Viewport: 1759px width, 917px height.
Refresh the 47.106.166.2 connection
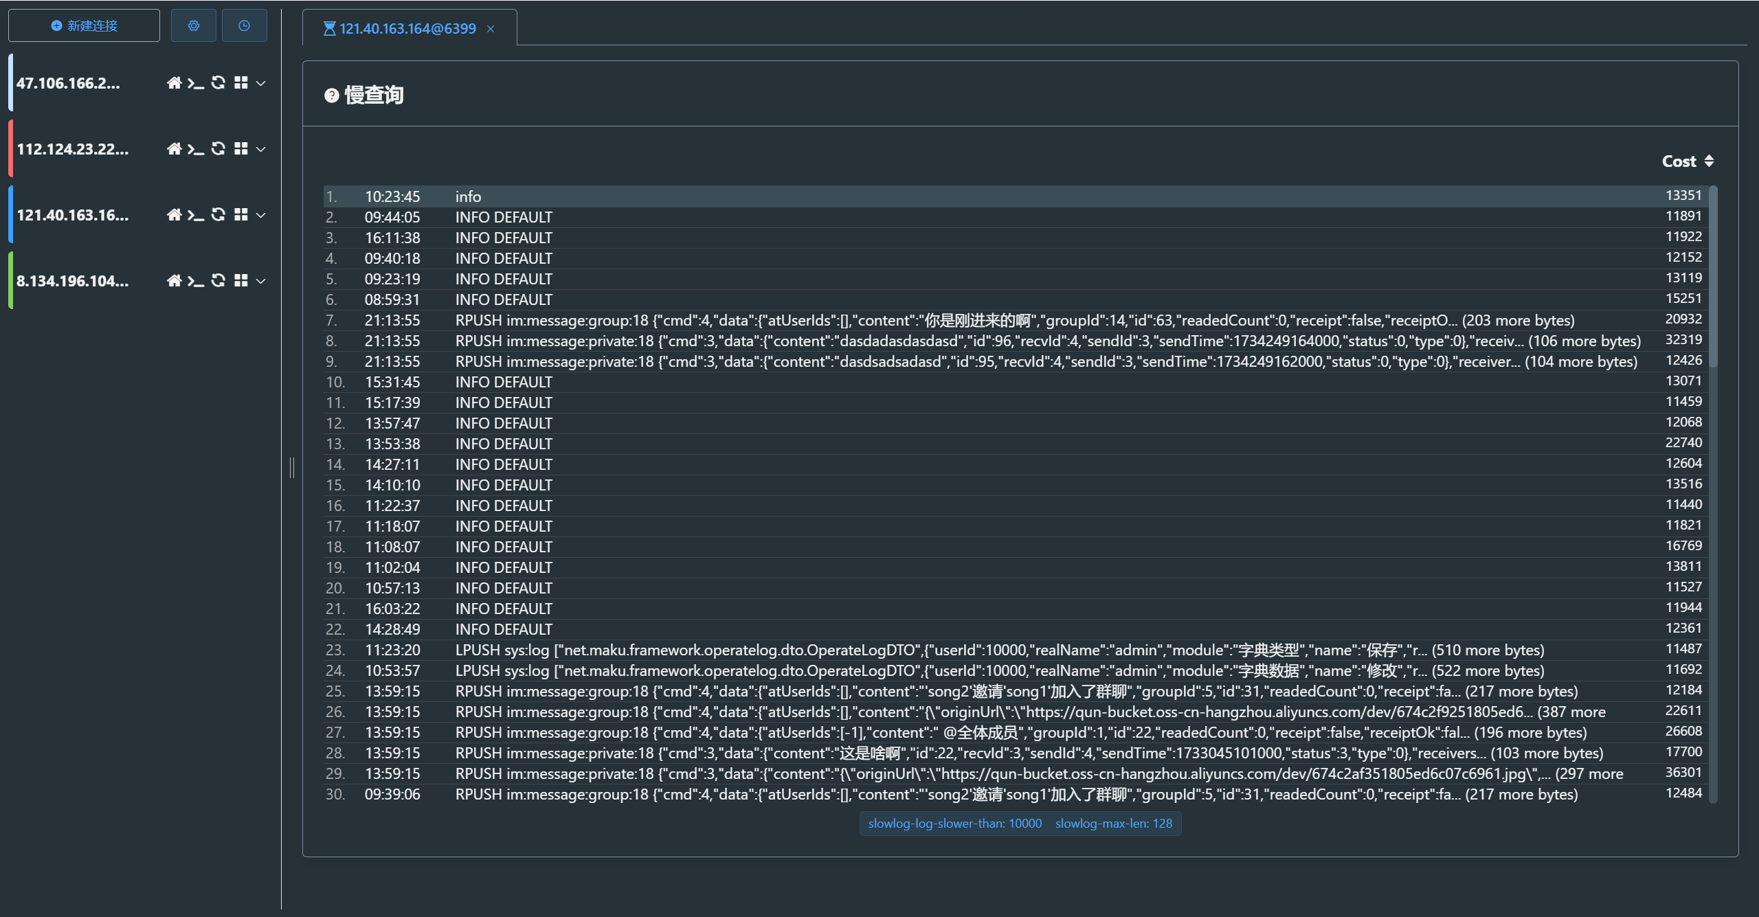click(x=219, y=83)
